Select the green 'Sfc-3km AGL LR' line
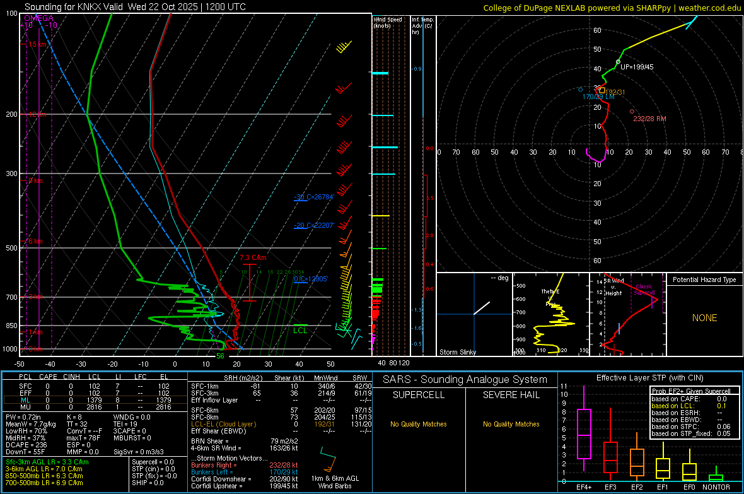Image resolution: width=744 pixels, height=494 pixels. click(47, 462)
